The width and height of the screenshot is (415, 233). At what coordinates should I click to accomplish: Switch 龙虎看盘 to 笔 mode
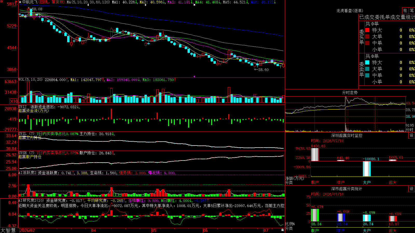[412, 11]
